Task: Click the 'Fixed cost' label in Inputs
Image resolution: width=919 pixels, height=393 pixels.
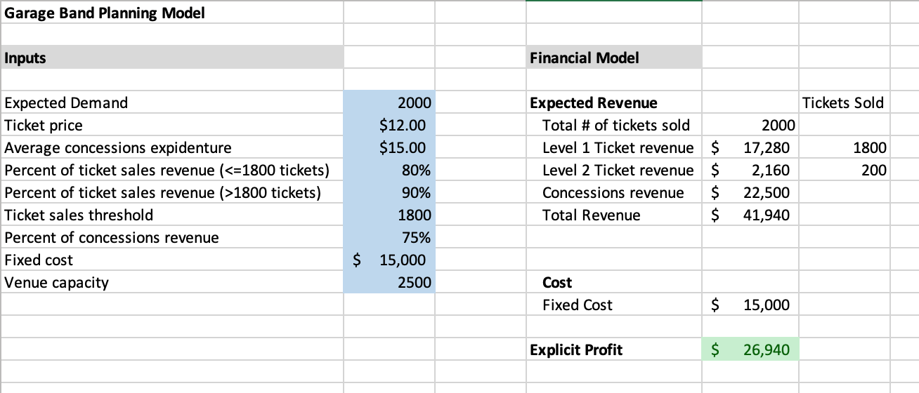Action: coord(172,260)
